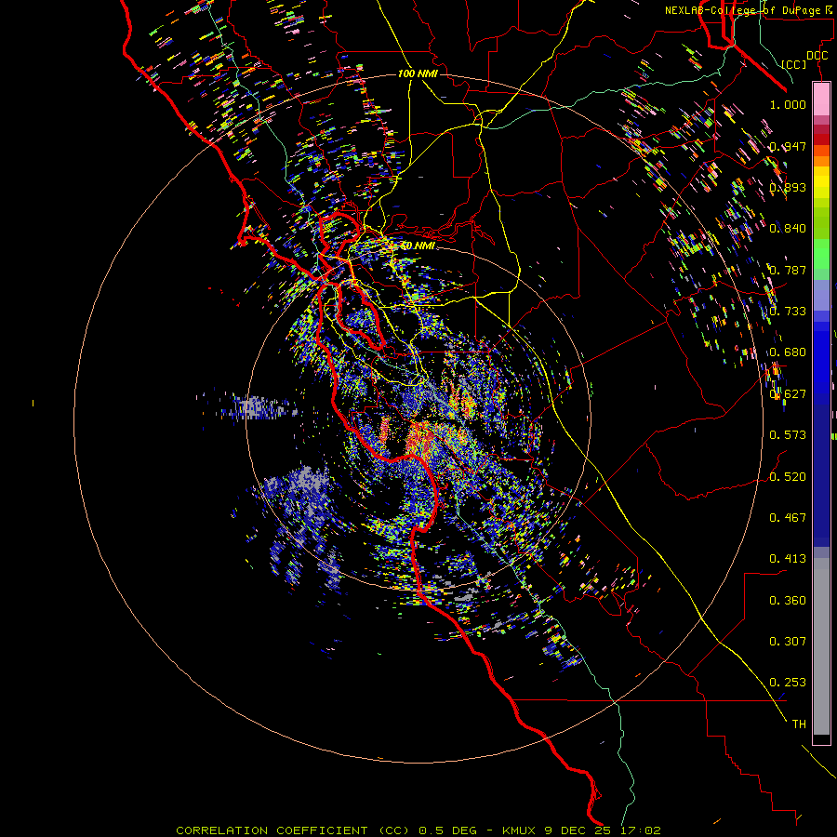Select the 0.307 legend value
Viewport: 837px width, 837px height.
click(788, 642)
